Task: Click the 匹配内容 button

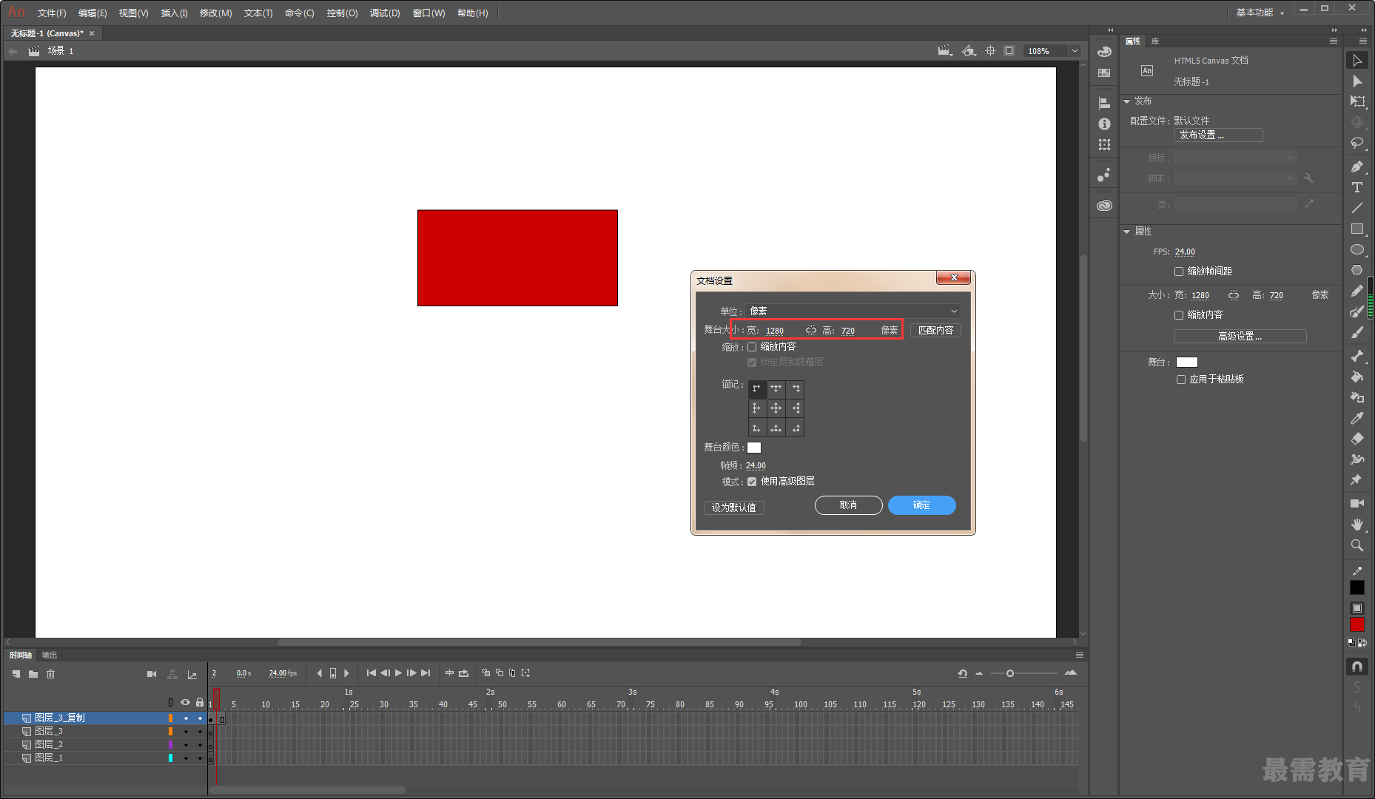Action: [935, 331]
